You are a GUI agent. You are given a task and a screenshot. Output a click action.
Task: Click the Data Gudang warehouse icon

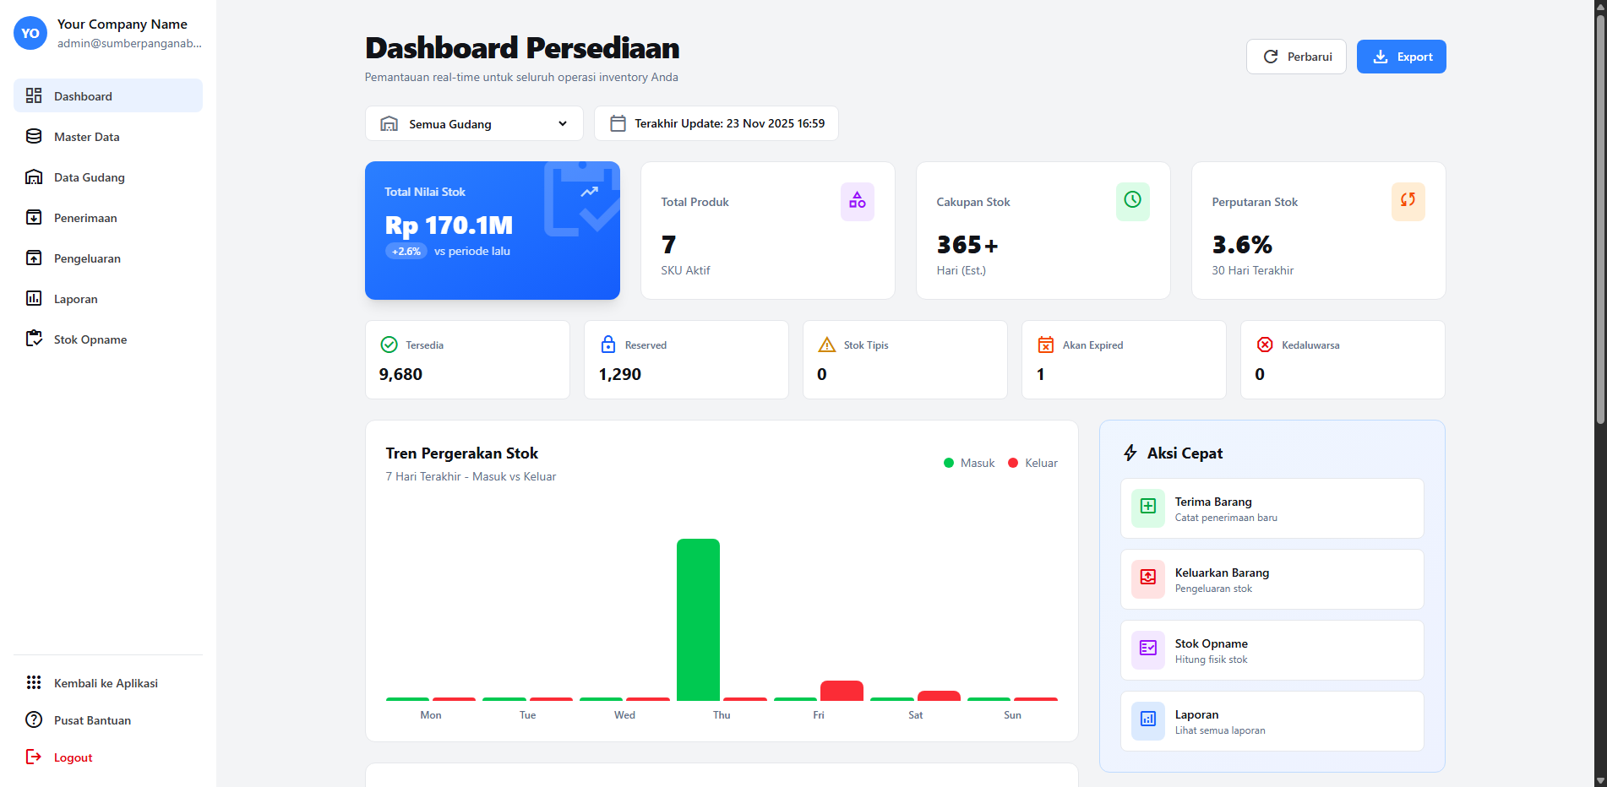(34, 176)
